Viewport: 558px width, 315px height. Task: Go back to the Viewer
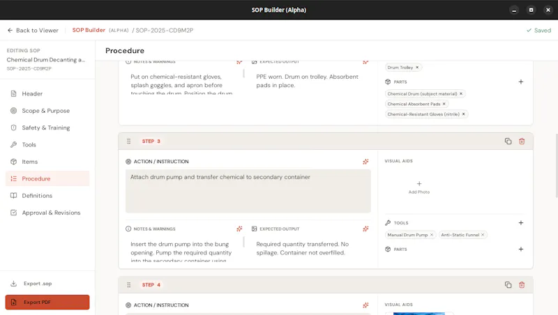coord(33,30)
